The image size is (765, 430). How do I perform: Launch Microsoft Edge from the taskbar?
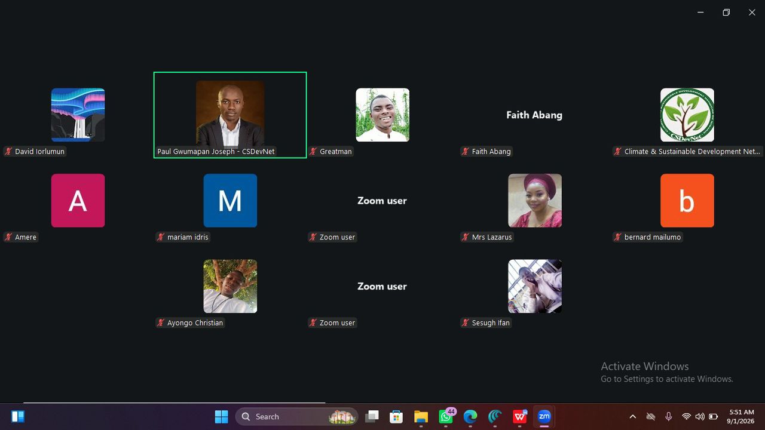[x=470, y=417]
